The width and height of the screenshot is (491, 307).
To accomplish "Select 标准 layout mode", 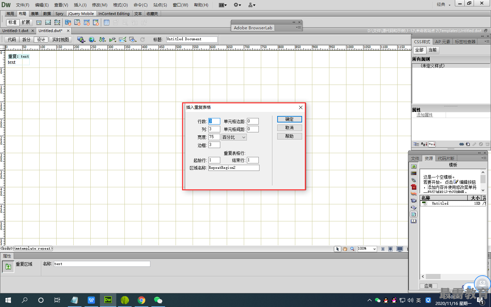I will click(x=13, y=23).
